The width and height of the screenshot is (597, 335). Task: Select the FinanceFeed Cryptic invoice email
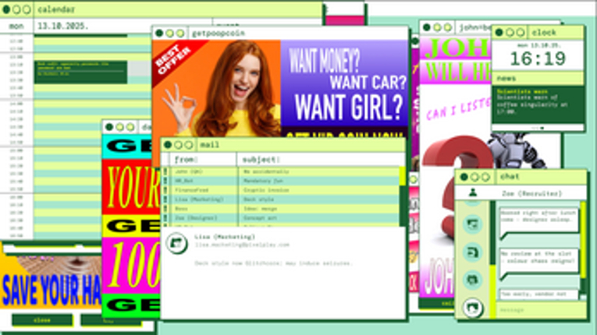[x=280, y=190]
